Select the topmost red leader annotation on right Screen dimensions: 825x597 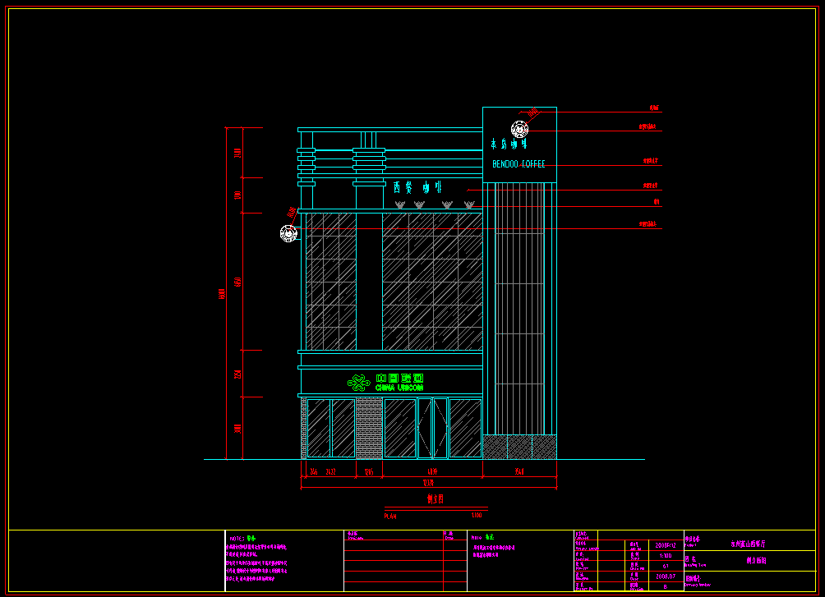coord(654,108)
